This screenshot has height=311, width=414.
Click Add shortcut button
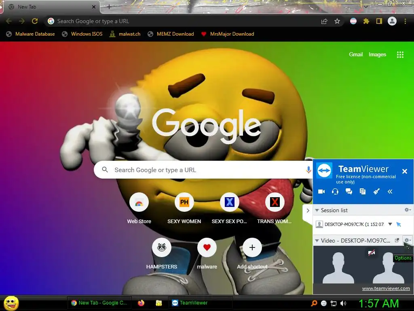pos(252,254)
